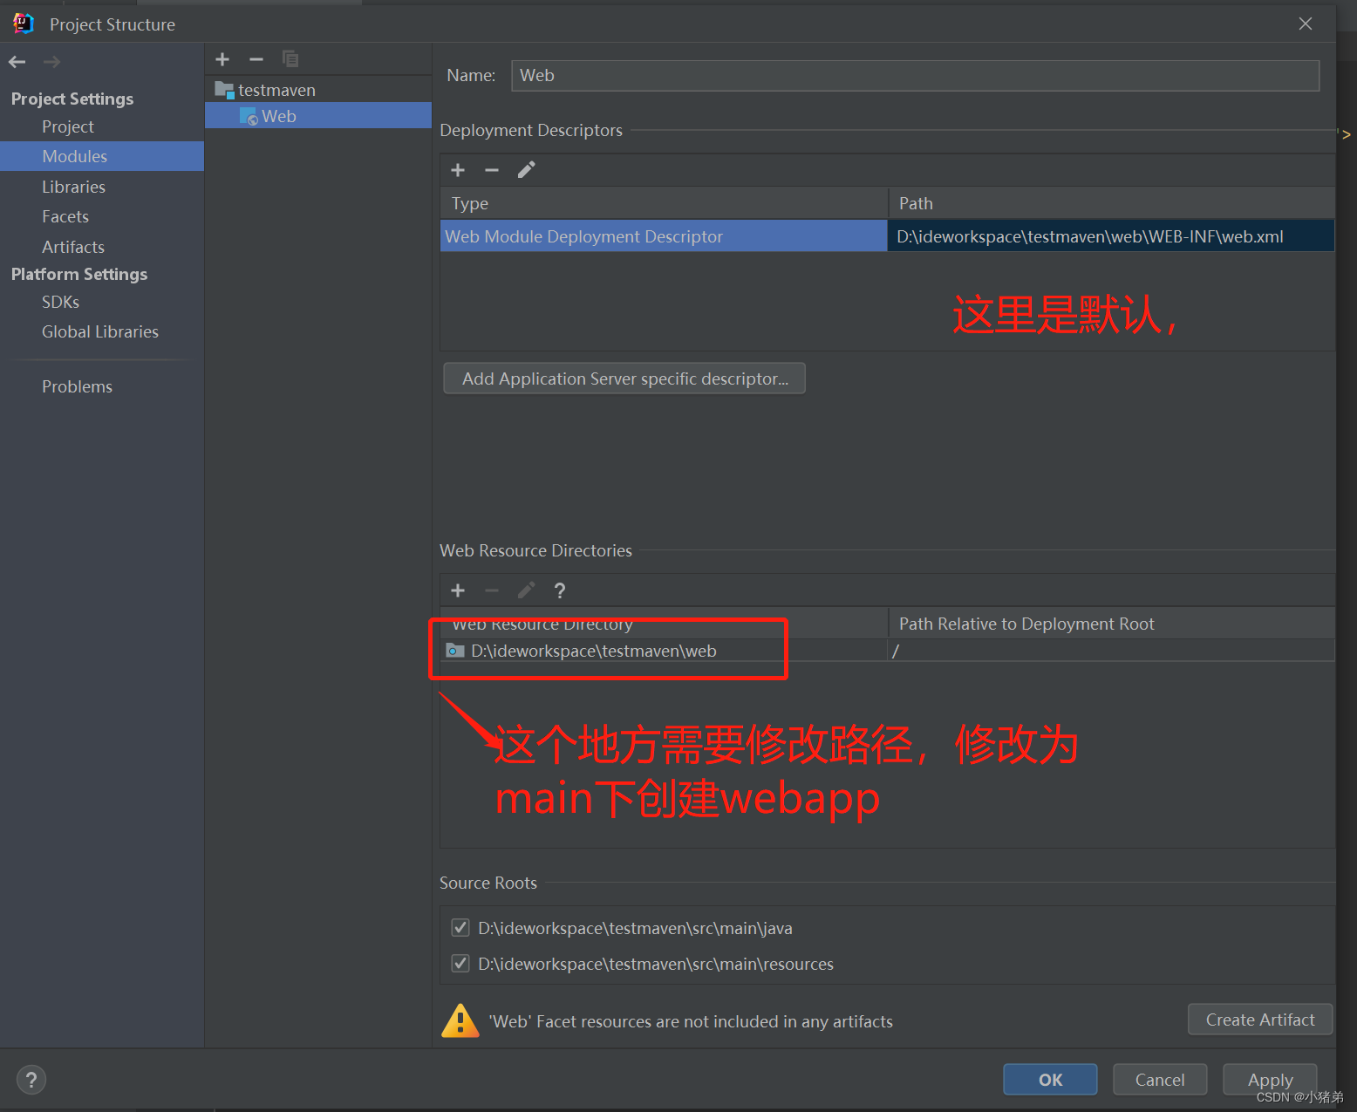The height and width of the screenshot is (1112, 1357).
Task: Click the 'Web' Facet resources warning message
Action: click(x=691, y=1021)
